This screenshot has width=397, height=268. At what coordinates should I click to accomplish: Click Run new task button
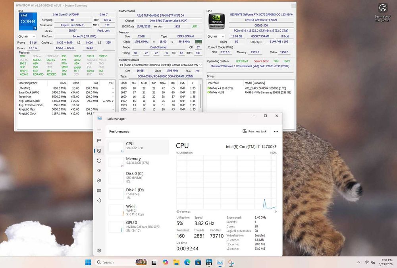[x=254, y=131]
